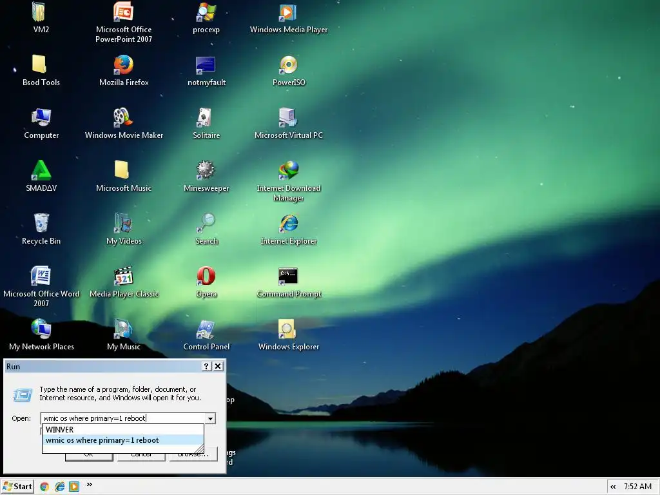Click the Browse button in Run dialog

(193, 456)
